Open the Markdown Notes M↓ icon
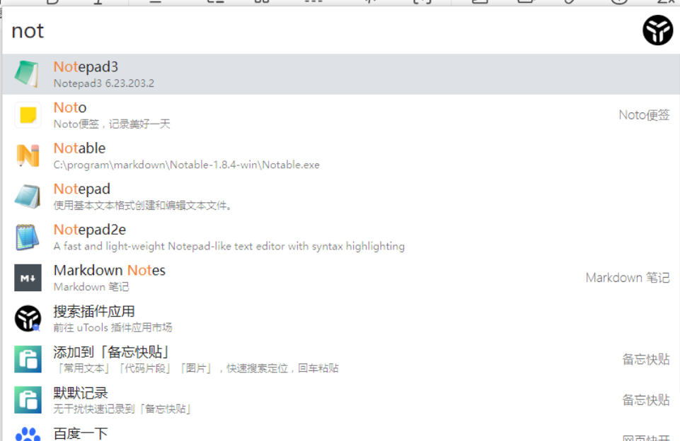This screenshot has height=441, width=680. tap(28, 278)
